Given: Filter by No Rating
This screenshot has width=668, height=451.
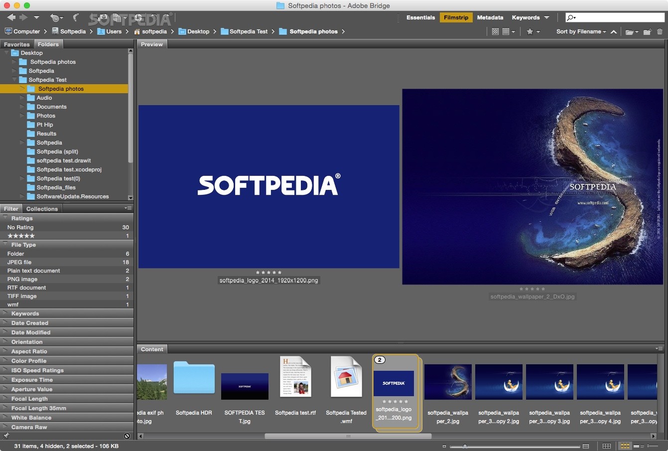Looking at the screenshot, I should pos(67,227).
